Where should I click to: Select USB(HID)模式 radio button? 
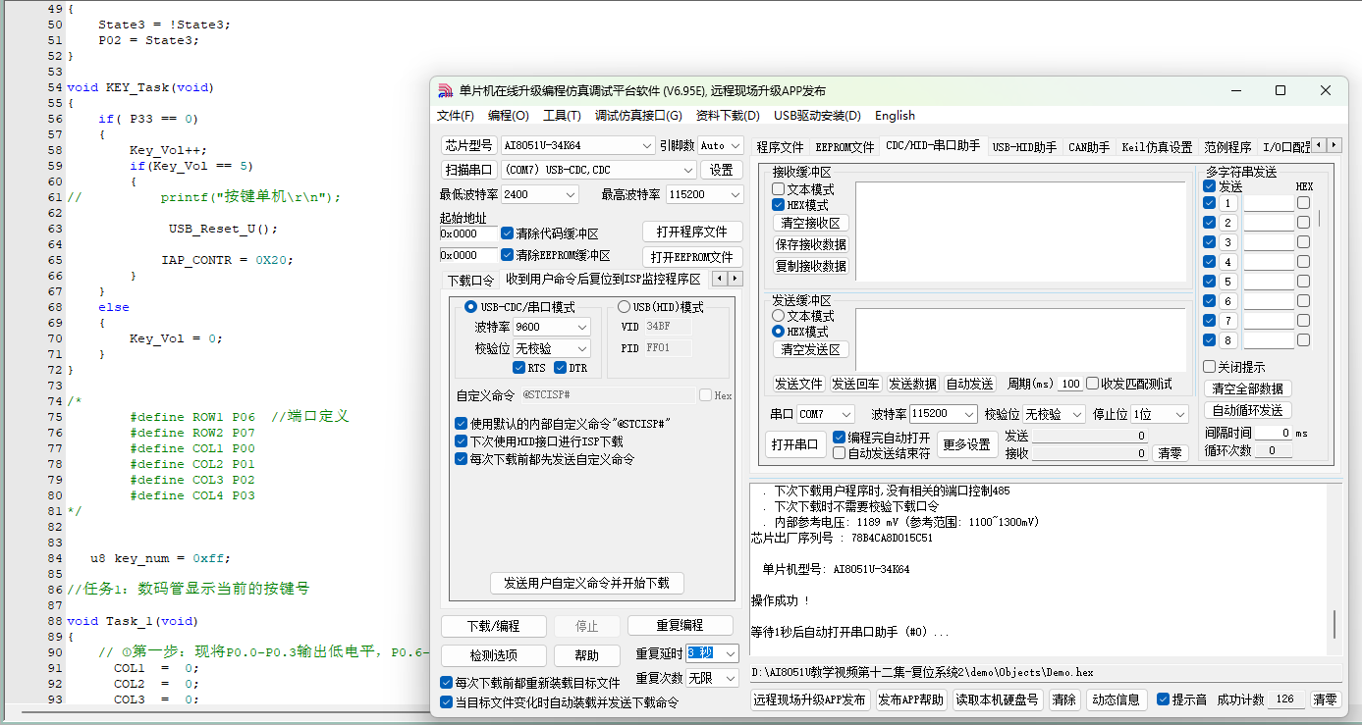[x=624, y=307]
